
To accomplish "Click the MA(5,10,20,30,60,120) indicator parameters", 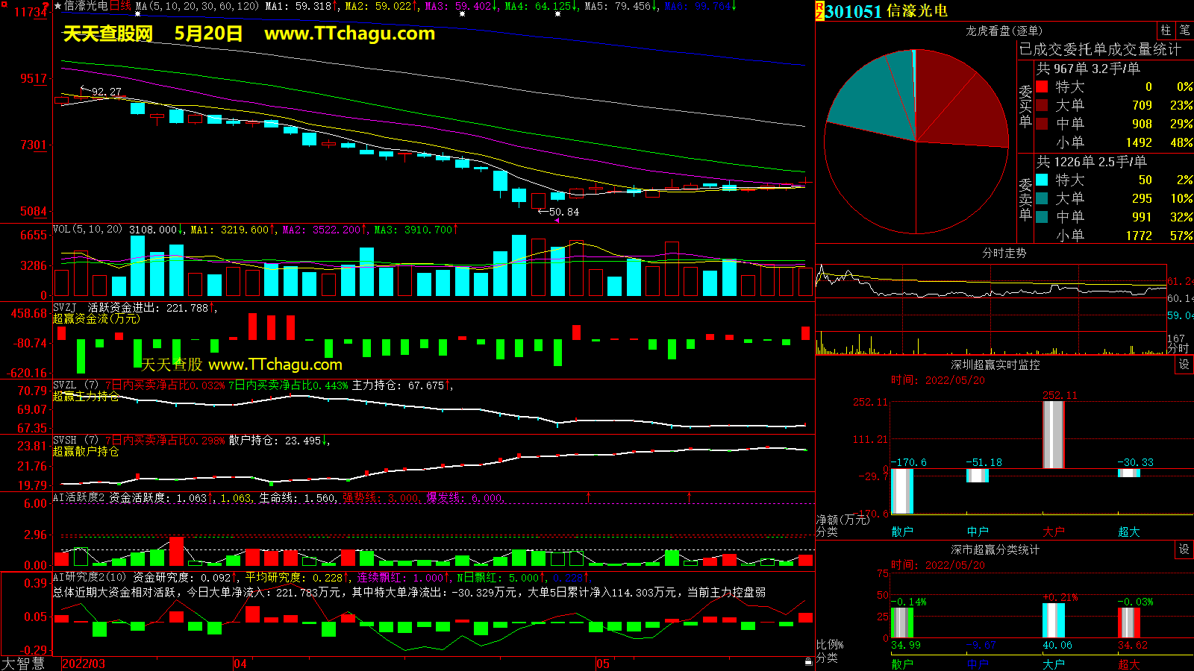I will pos(197,6).
